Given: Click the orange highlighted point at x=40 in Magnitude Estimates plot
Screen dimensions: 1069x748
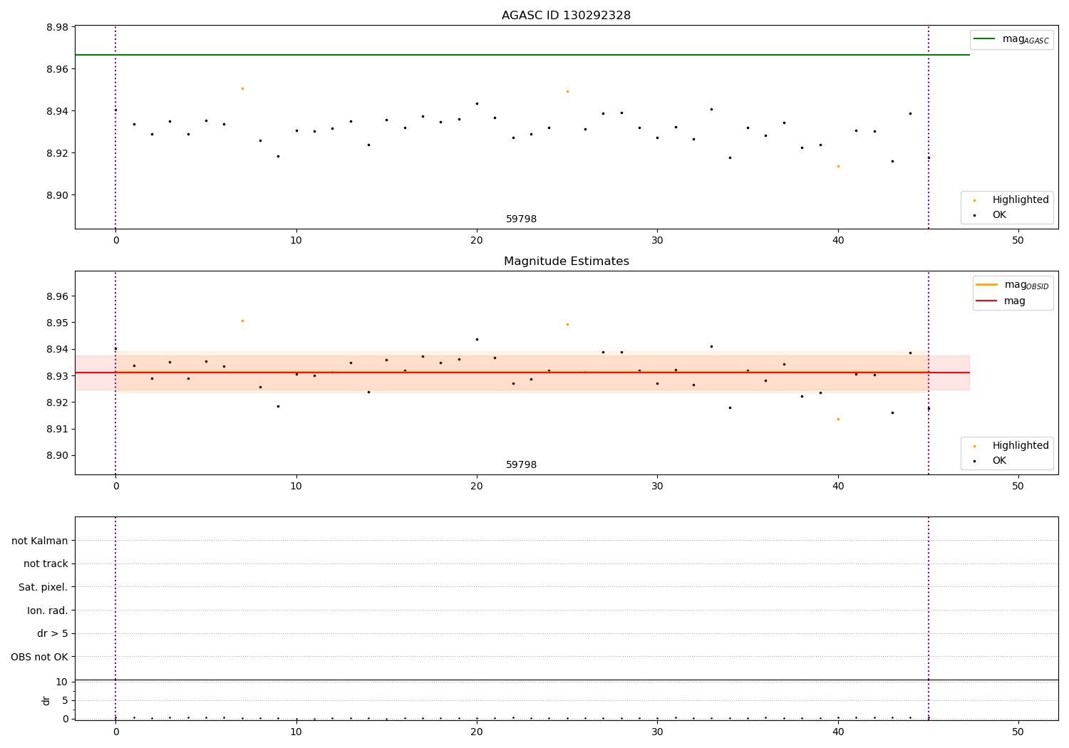Looking at the screenshot, I should pos(838,419).
